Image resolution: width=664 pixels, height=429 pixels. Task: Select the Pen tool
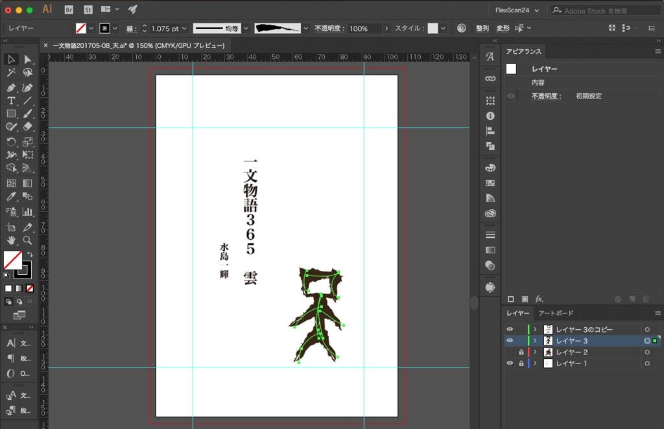(11, 87)
